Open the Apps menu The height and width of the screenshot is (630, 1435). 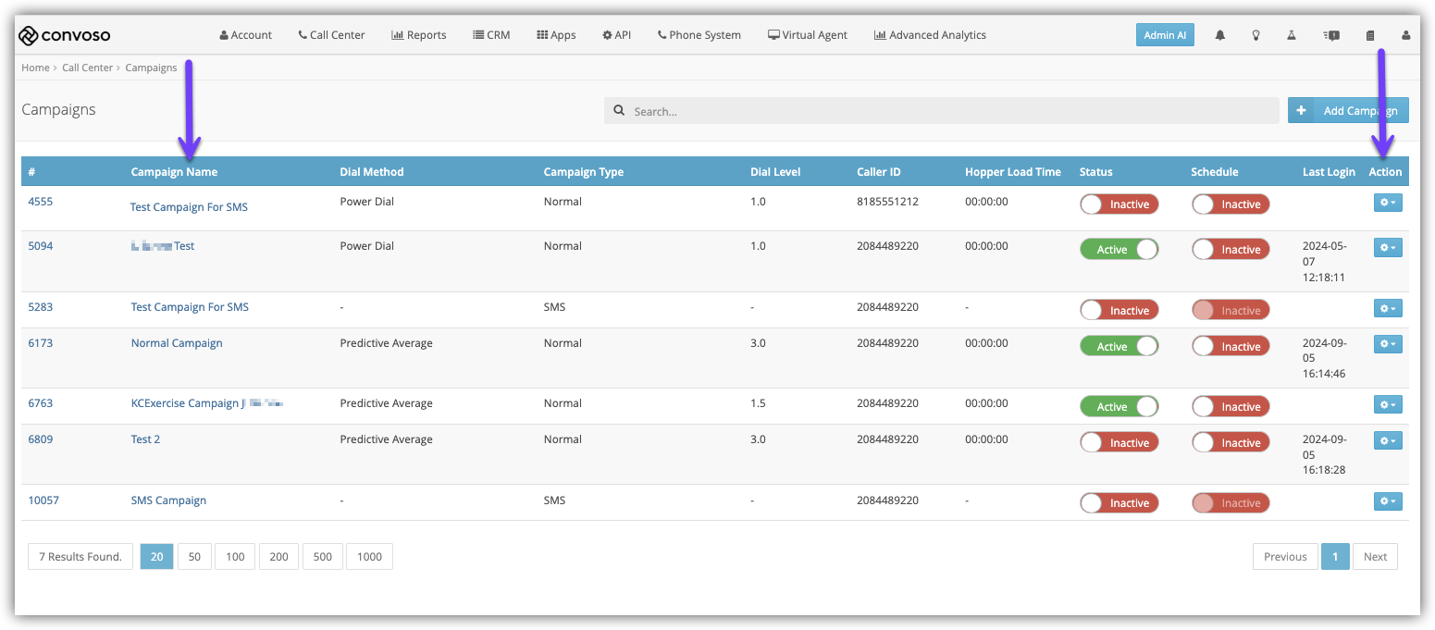click(x=556, y=35)
